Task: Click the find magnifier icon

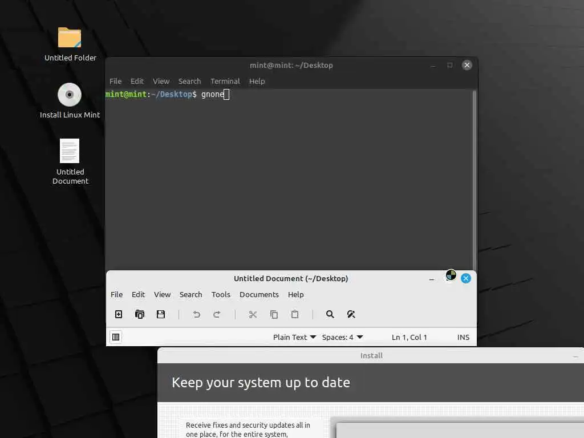Action: pyautogui.click(x=330, y=314)
